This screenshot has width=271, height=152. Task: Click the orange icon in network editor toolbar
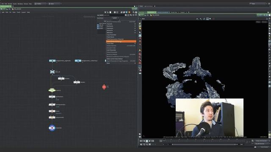tap(129, 12)
